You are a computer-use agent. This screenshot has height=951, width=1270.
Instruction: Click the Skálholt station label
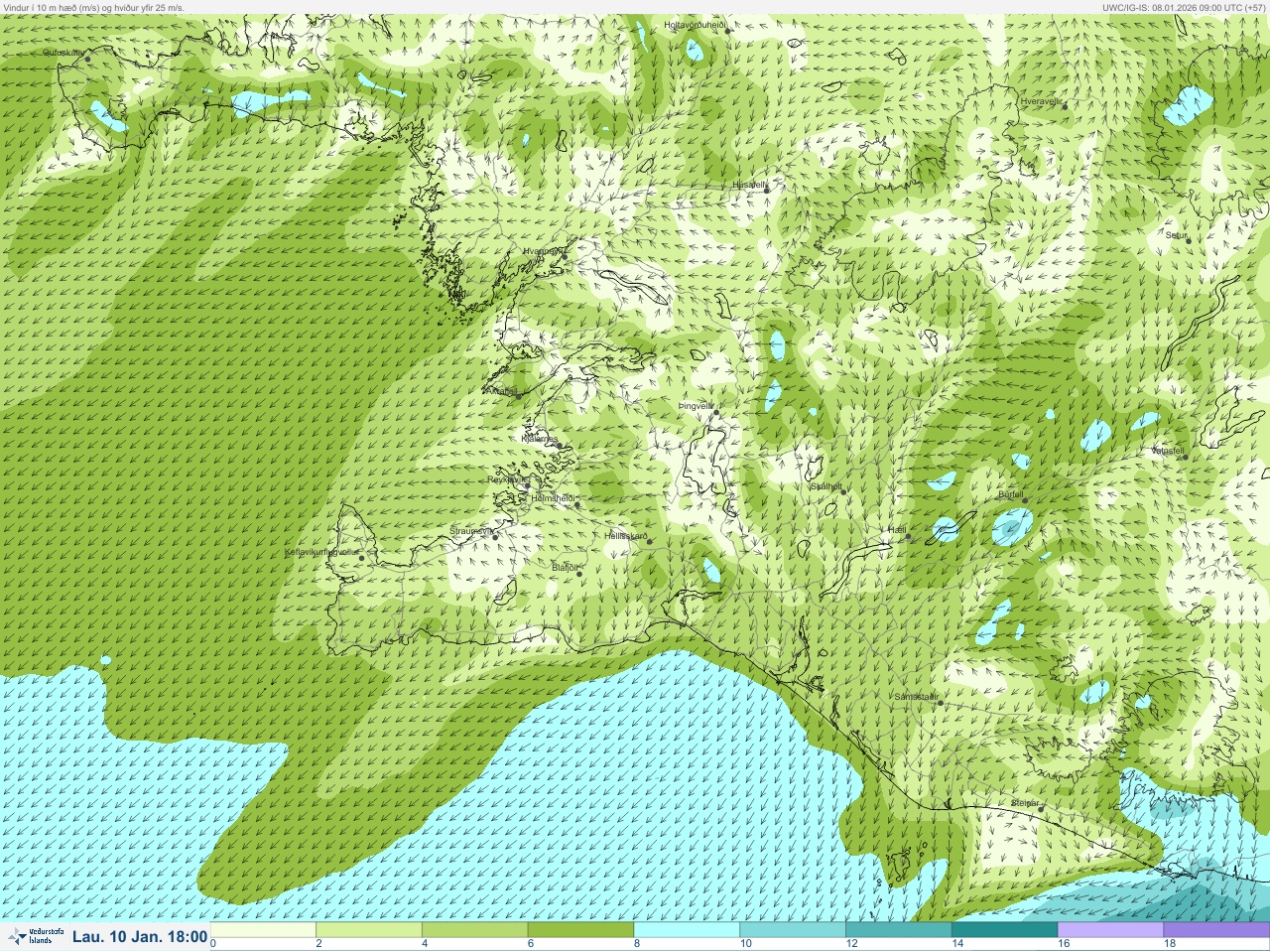point(826,486)
